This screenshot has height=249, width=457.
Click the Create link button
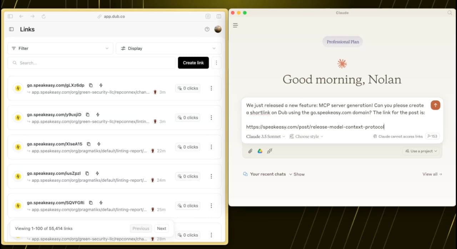[x=193, y=63]
